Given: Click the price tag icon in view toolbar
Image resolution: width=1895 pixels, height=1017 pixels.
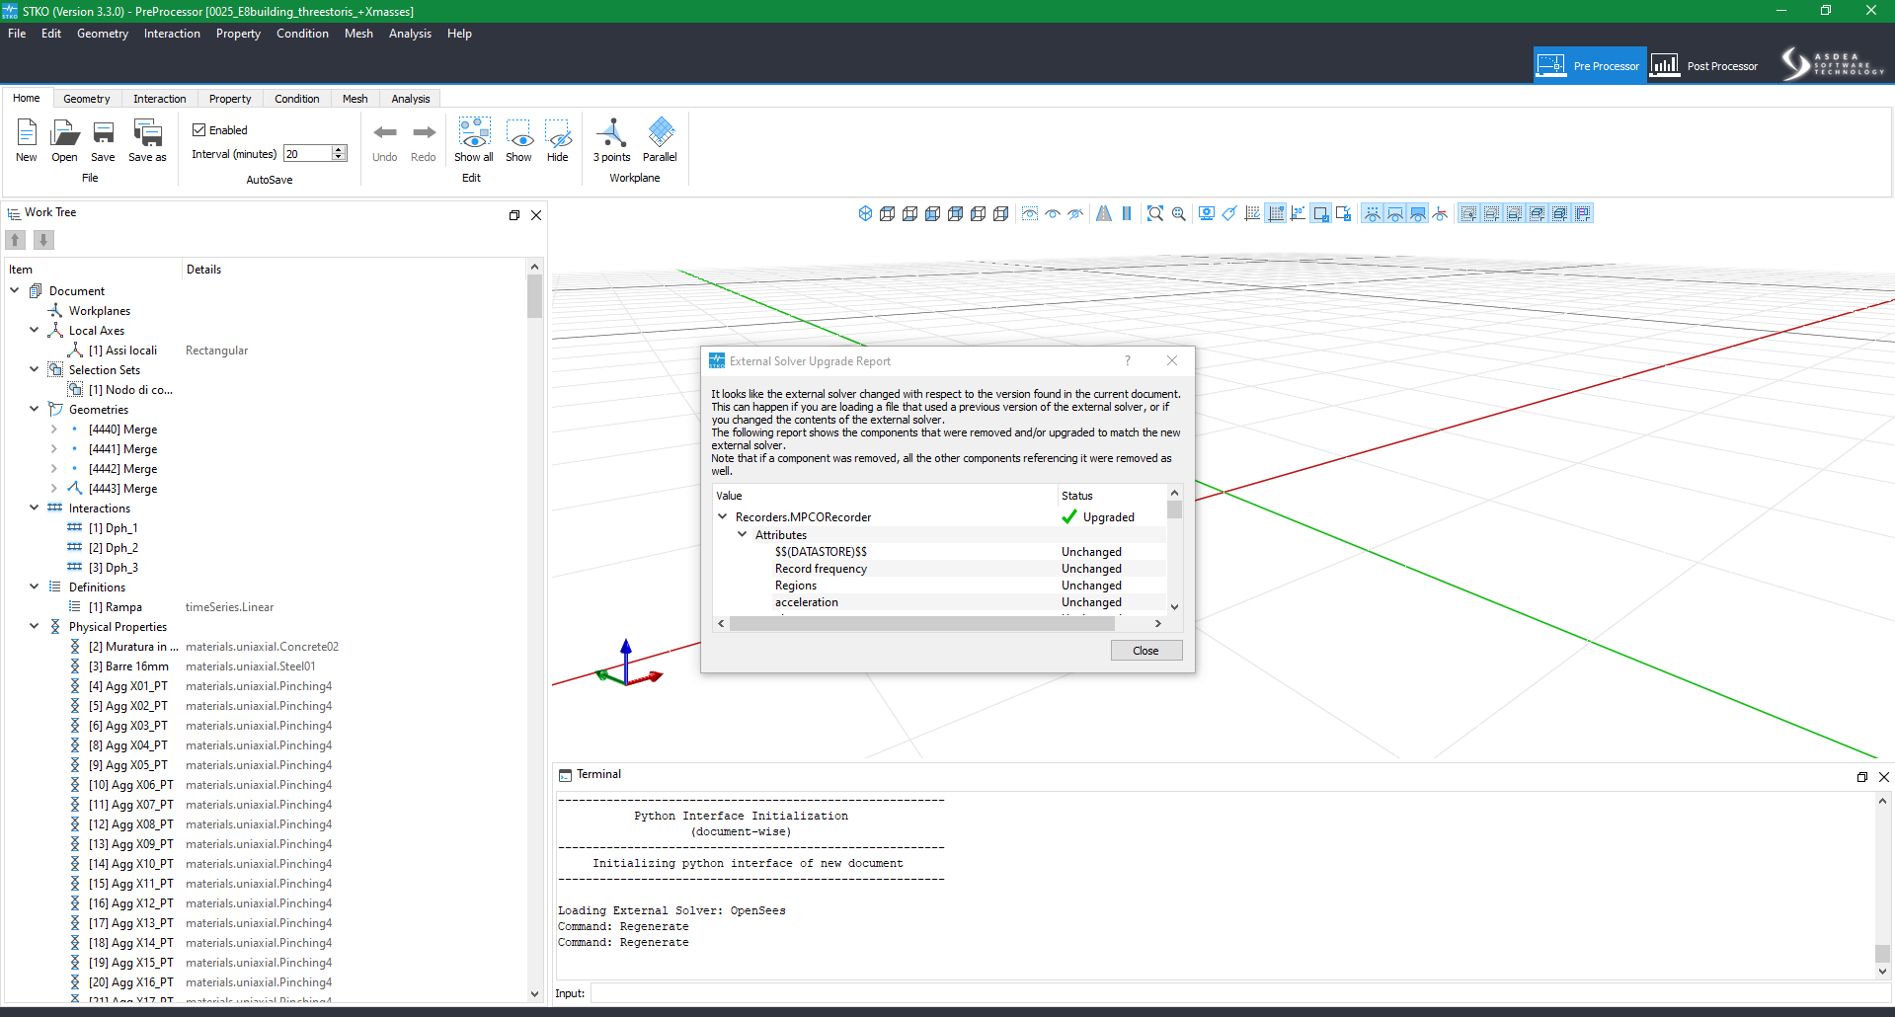Looking at the screenshot, I should (1229, 213).
